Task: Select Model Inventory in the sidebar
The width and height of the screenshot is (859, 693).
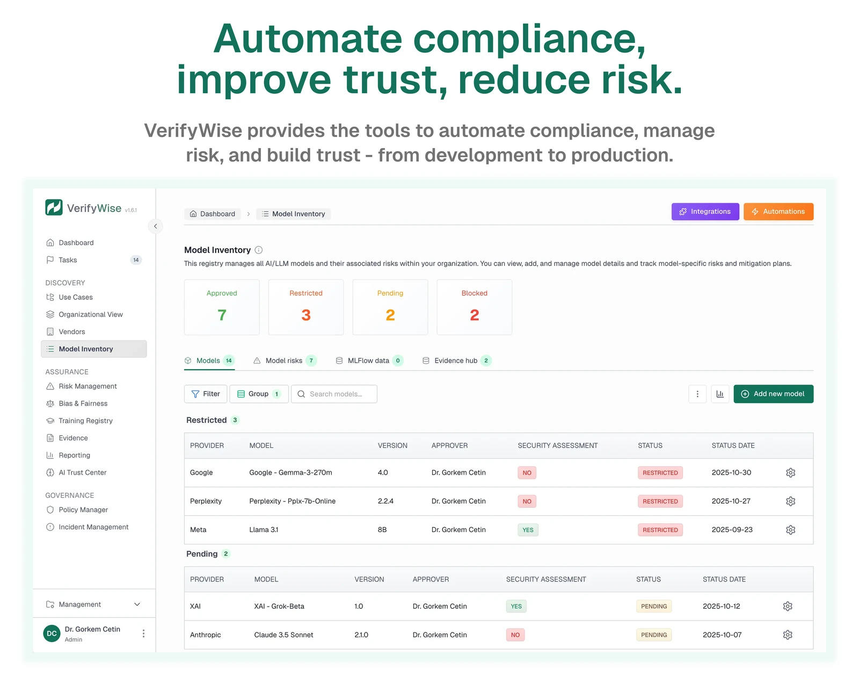Action: 94,349
